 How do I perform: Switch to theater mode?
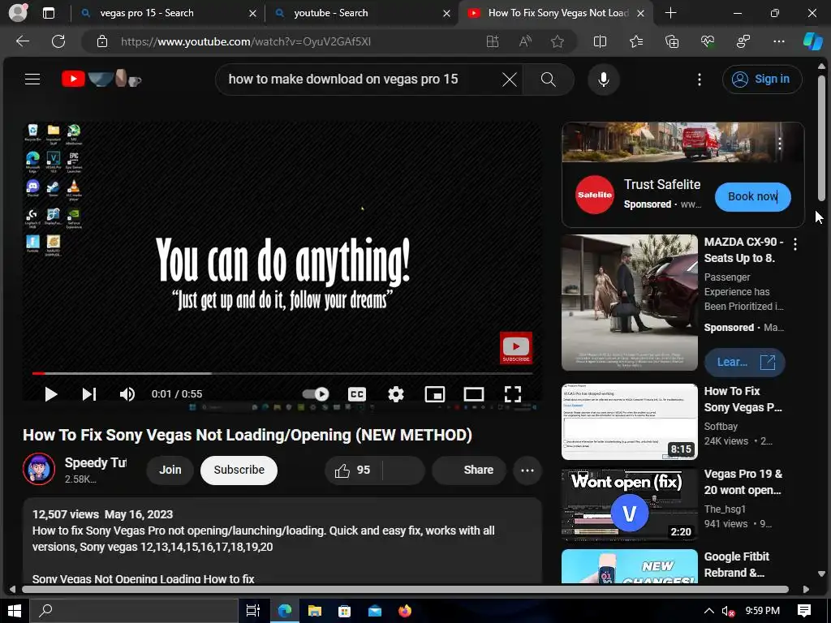tap(473, 393)
